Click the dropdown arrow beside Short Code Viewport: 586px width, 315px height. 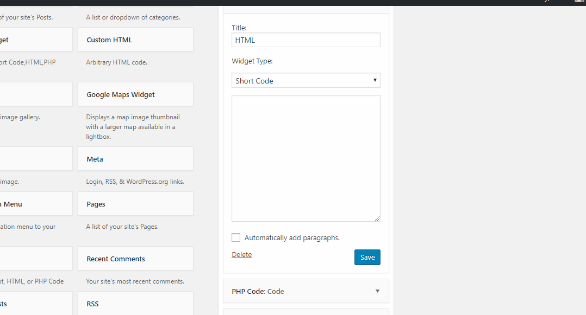coord(375,80)
